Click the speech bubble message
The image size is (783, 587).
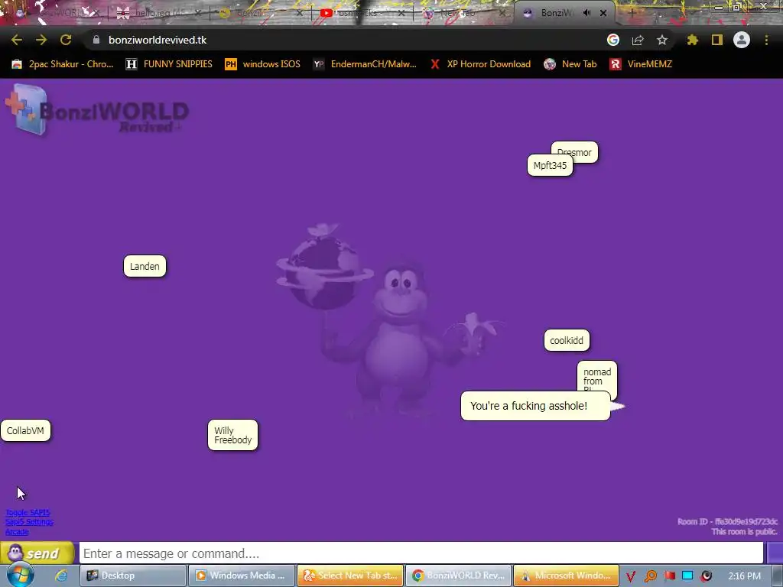pos(535,406)
